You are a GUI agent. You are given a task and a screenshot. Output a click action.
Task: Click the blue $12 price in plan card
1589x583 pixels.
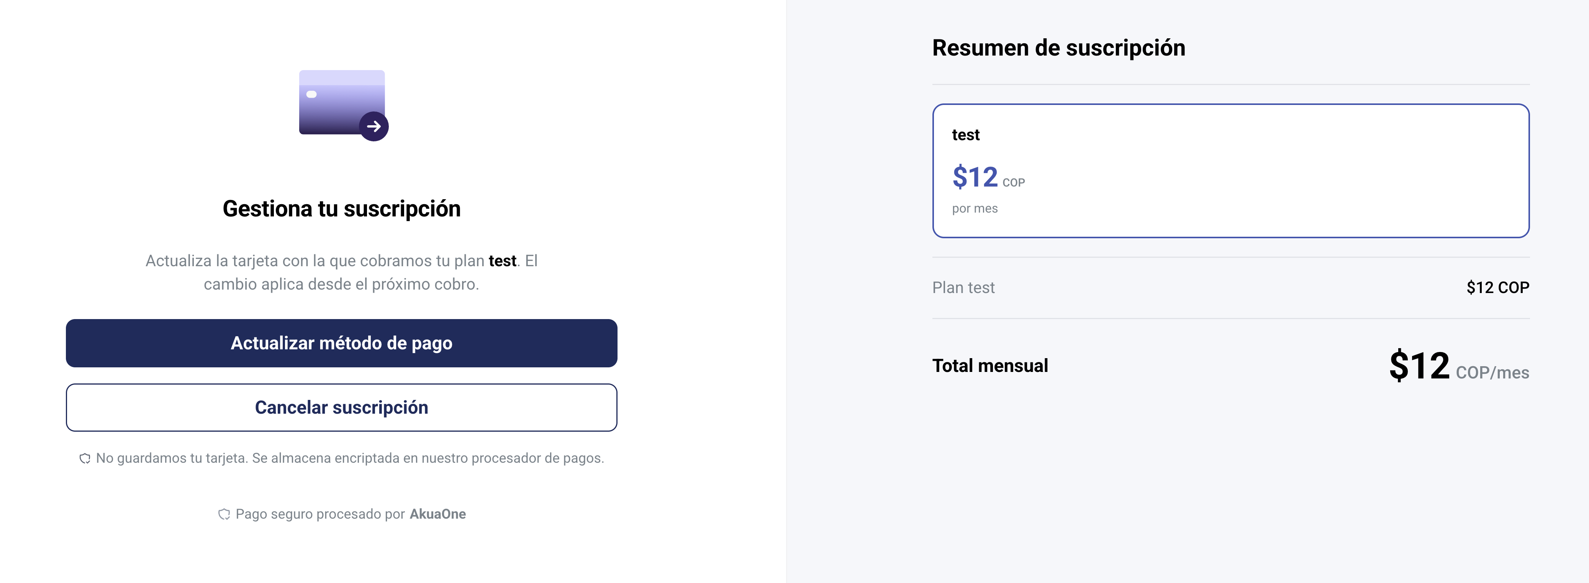click(975, 177)
